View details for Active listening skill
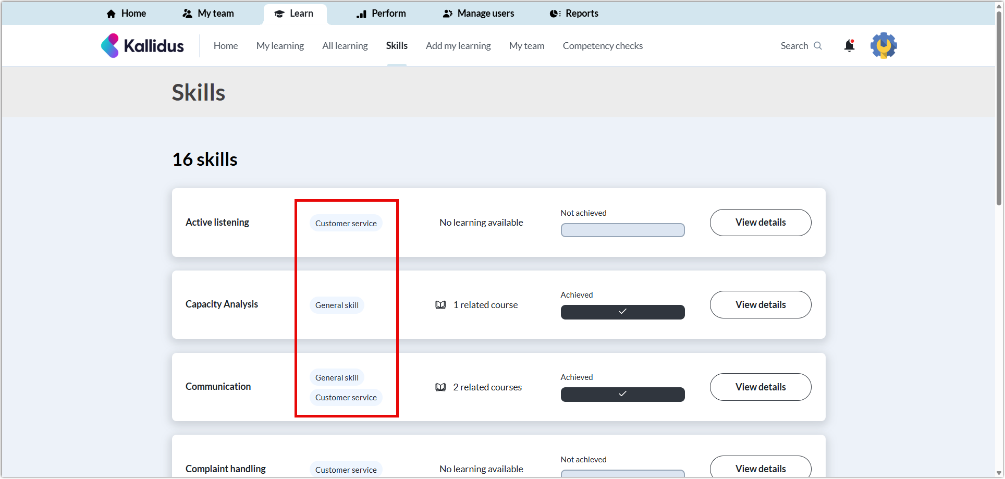Screen dimensions: 1005x479 (760, 223)
